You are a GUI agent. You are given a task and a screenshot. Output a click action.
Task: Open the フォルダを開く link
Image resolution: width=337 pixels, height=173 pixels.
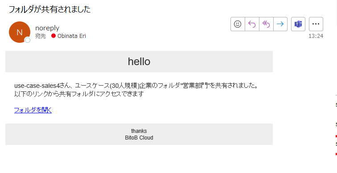point(33,110)
